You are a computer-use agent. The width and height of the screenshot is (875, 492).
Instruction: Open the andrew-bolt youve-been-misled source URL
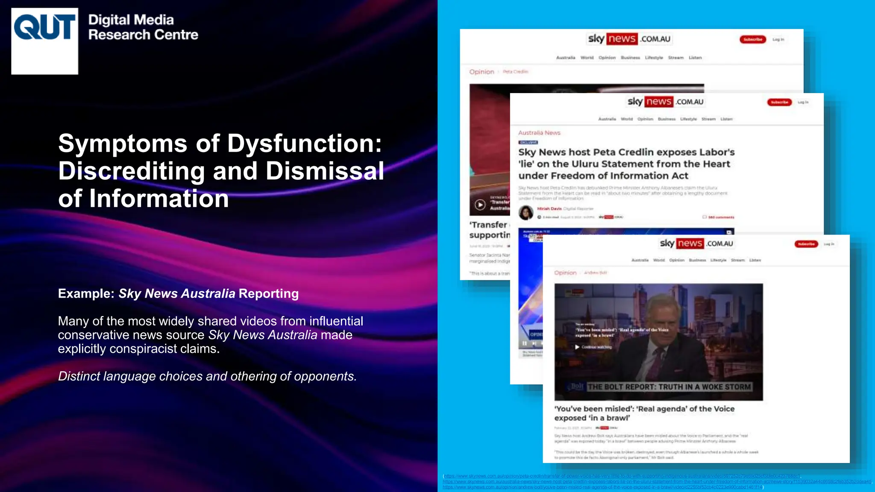pos(602,487)
